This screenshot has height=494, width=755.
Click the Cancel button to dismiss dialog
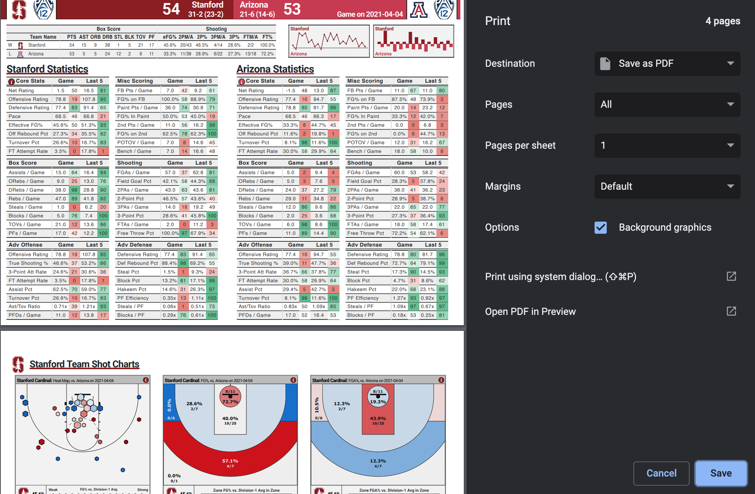(x=661, y=472)
